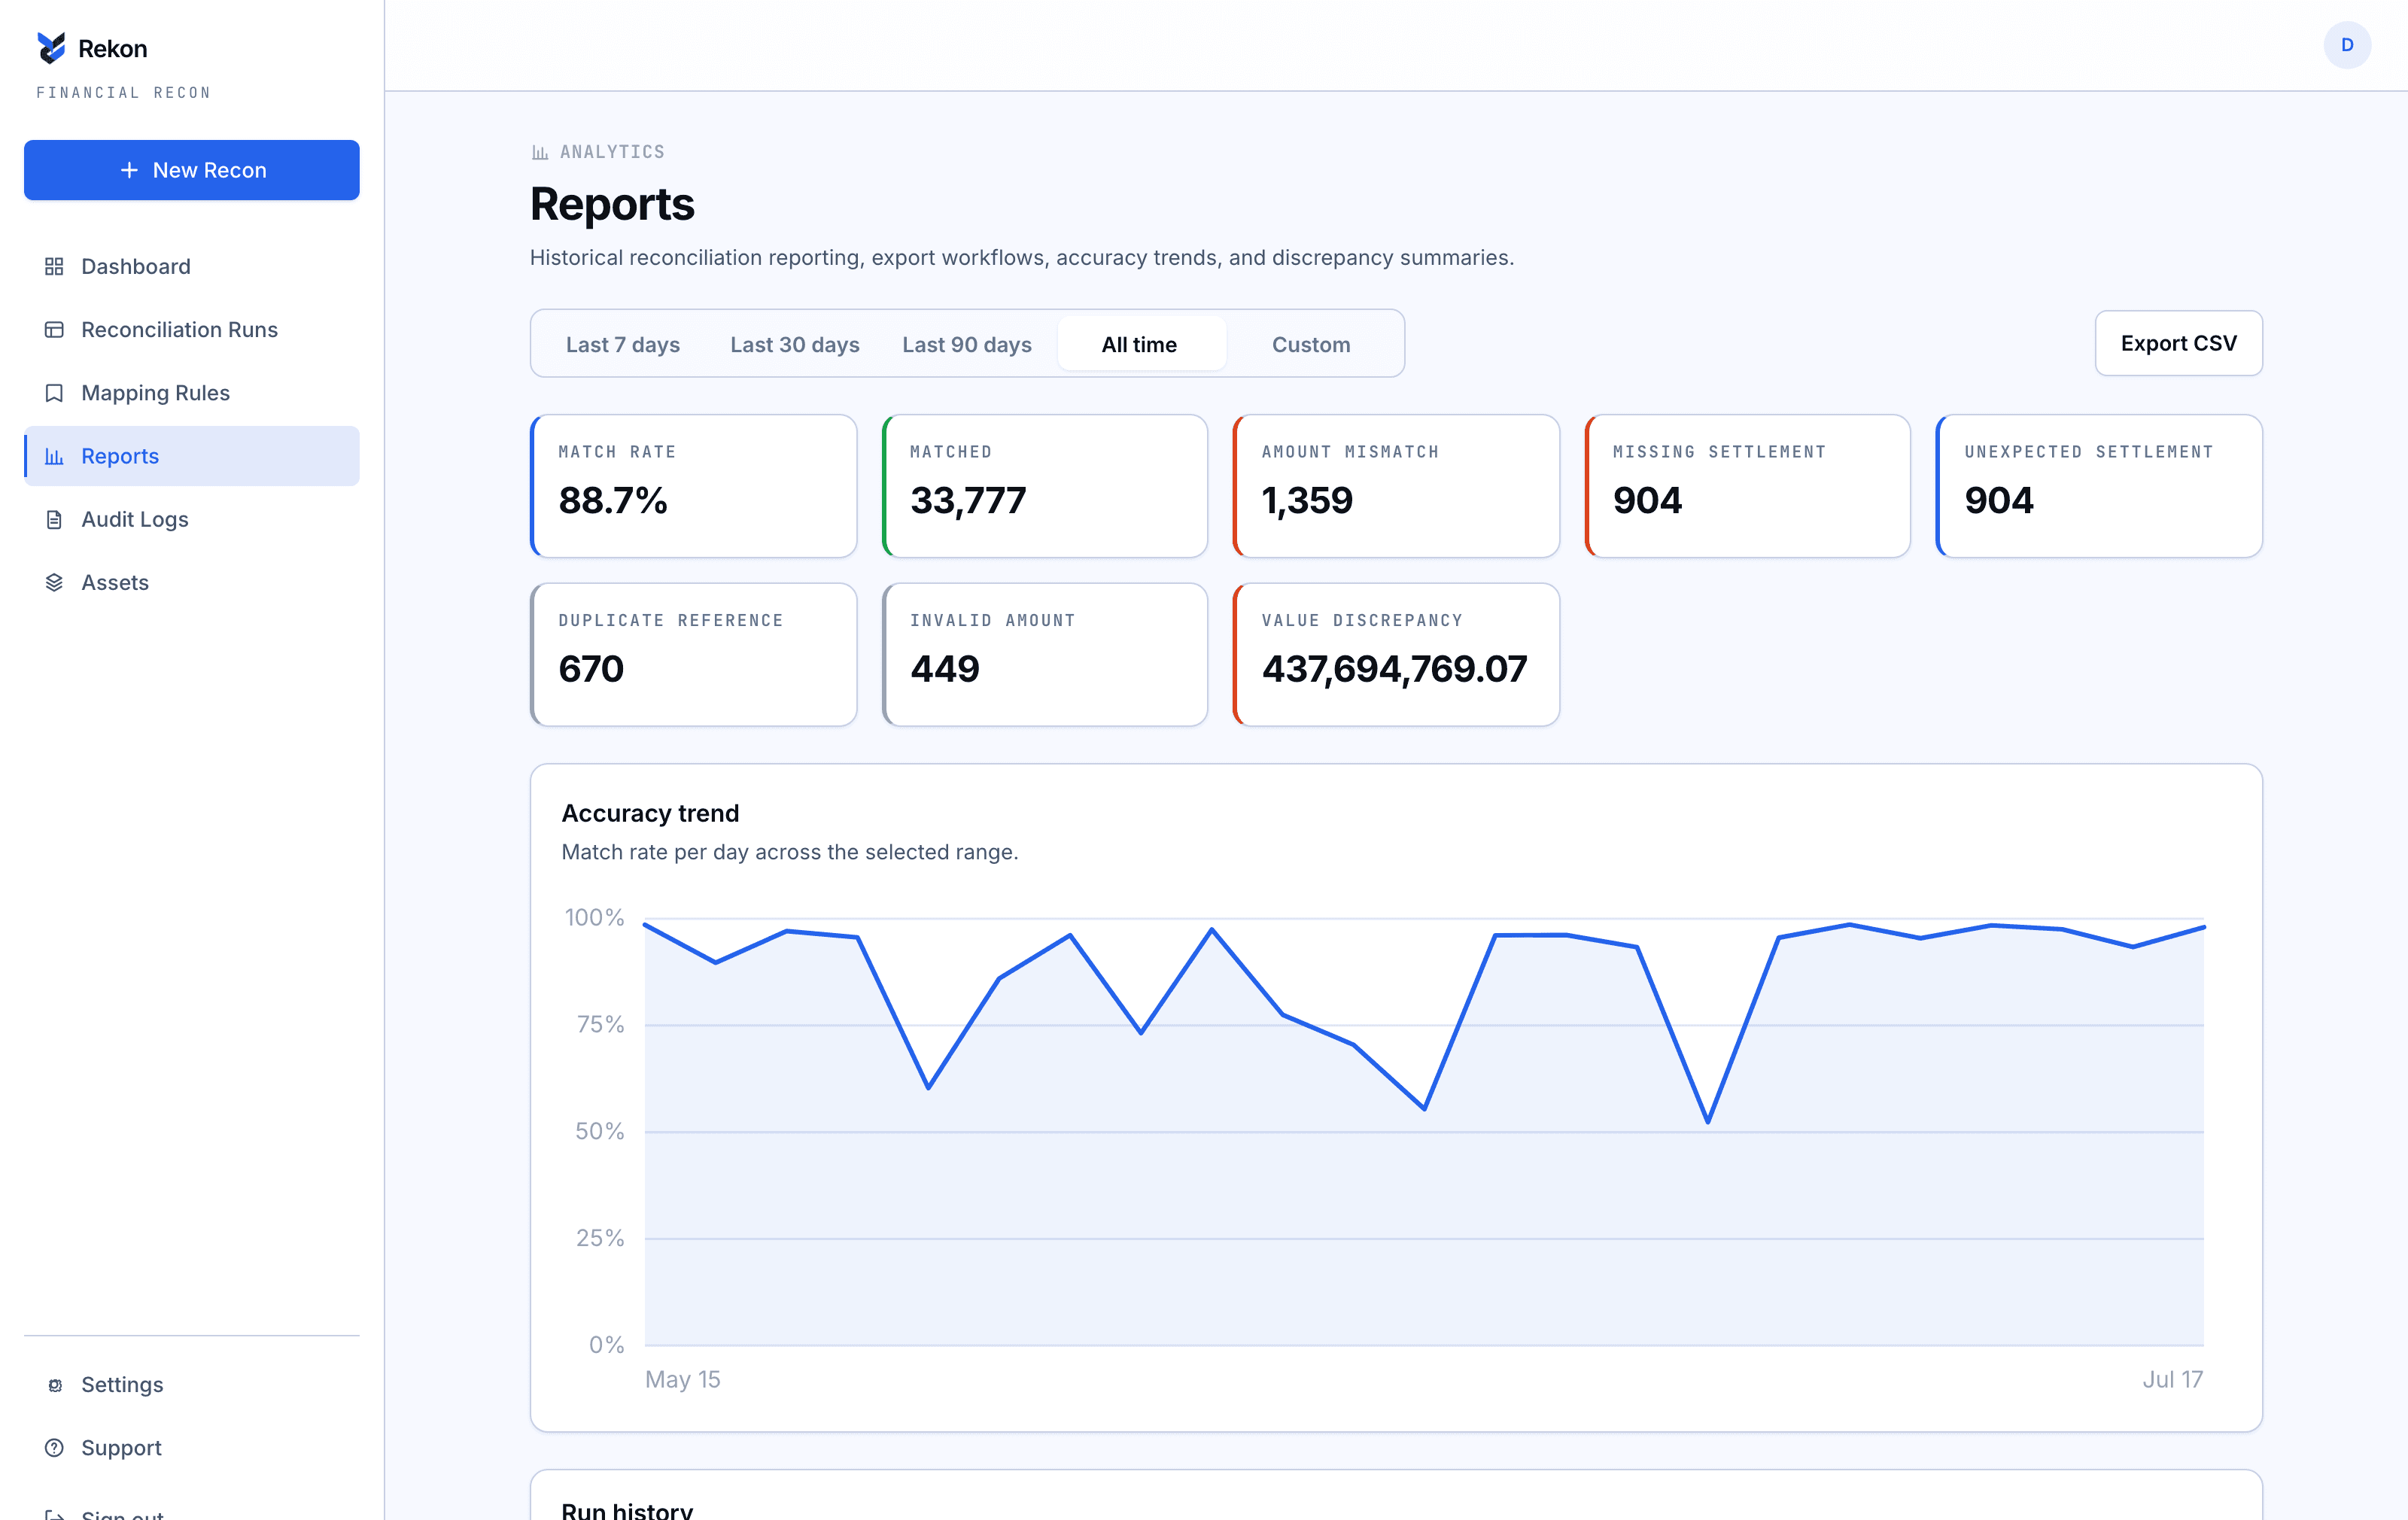
Task: Click the ANALYTICS breadcrumb text
Action: [612, 152]
